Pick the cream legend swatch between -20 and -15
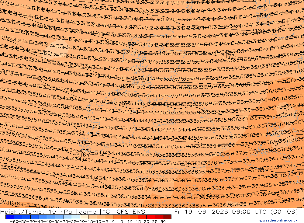 click(x=84, y=217)
